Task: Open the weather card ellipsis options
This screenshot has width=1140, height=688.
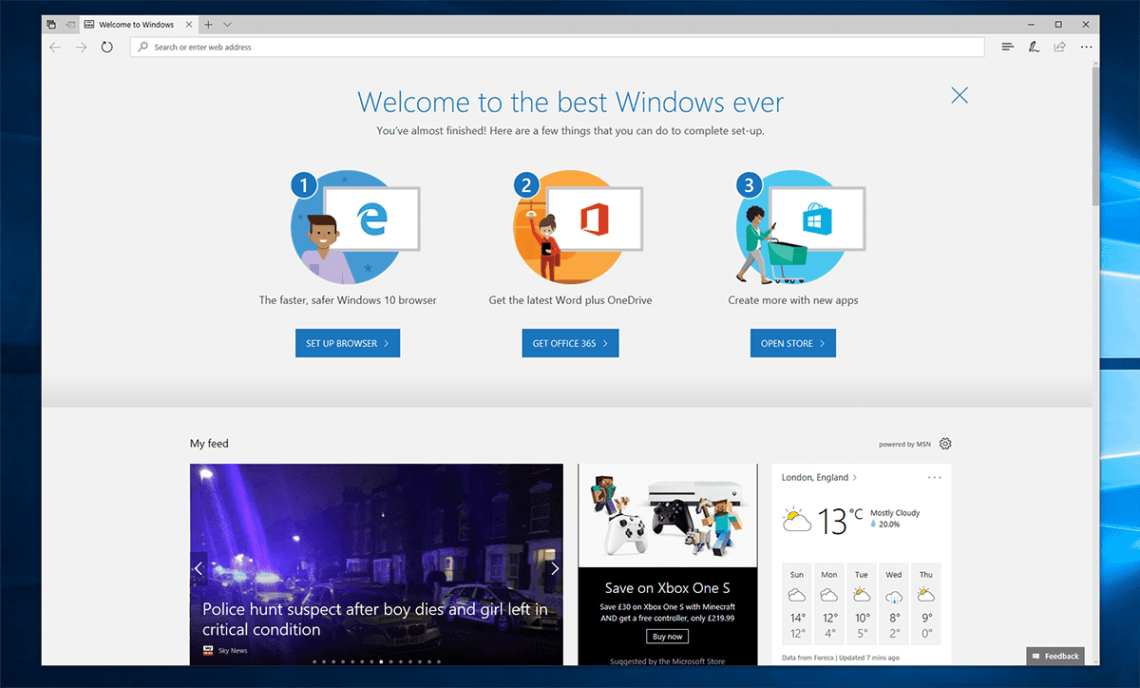Action: pyautogui.click(x=934, y=477)
